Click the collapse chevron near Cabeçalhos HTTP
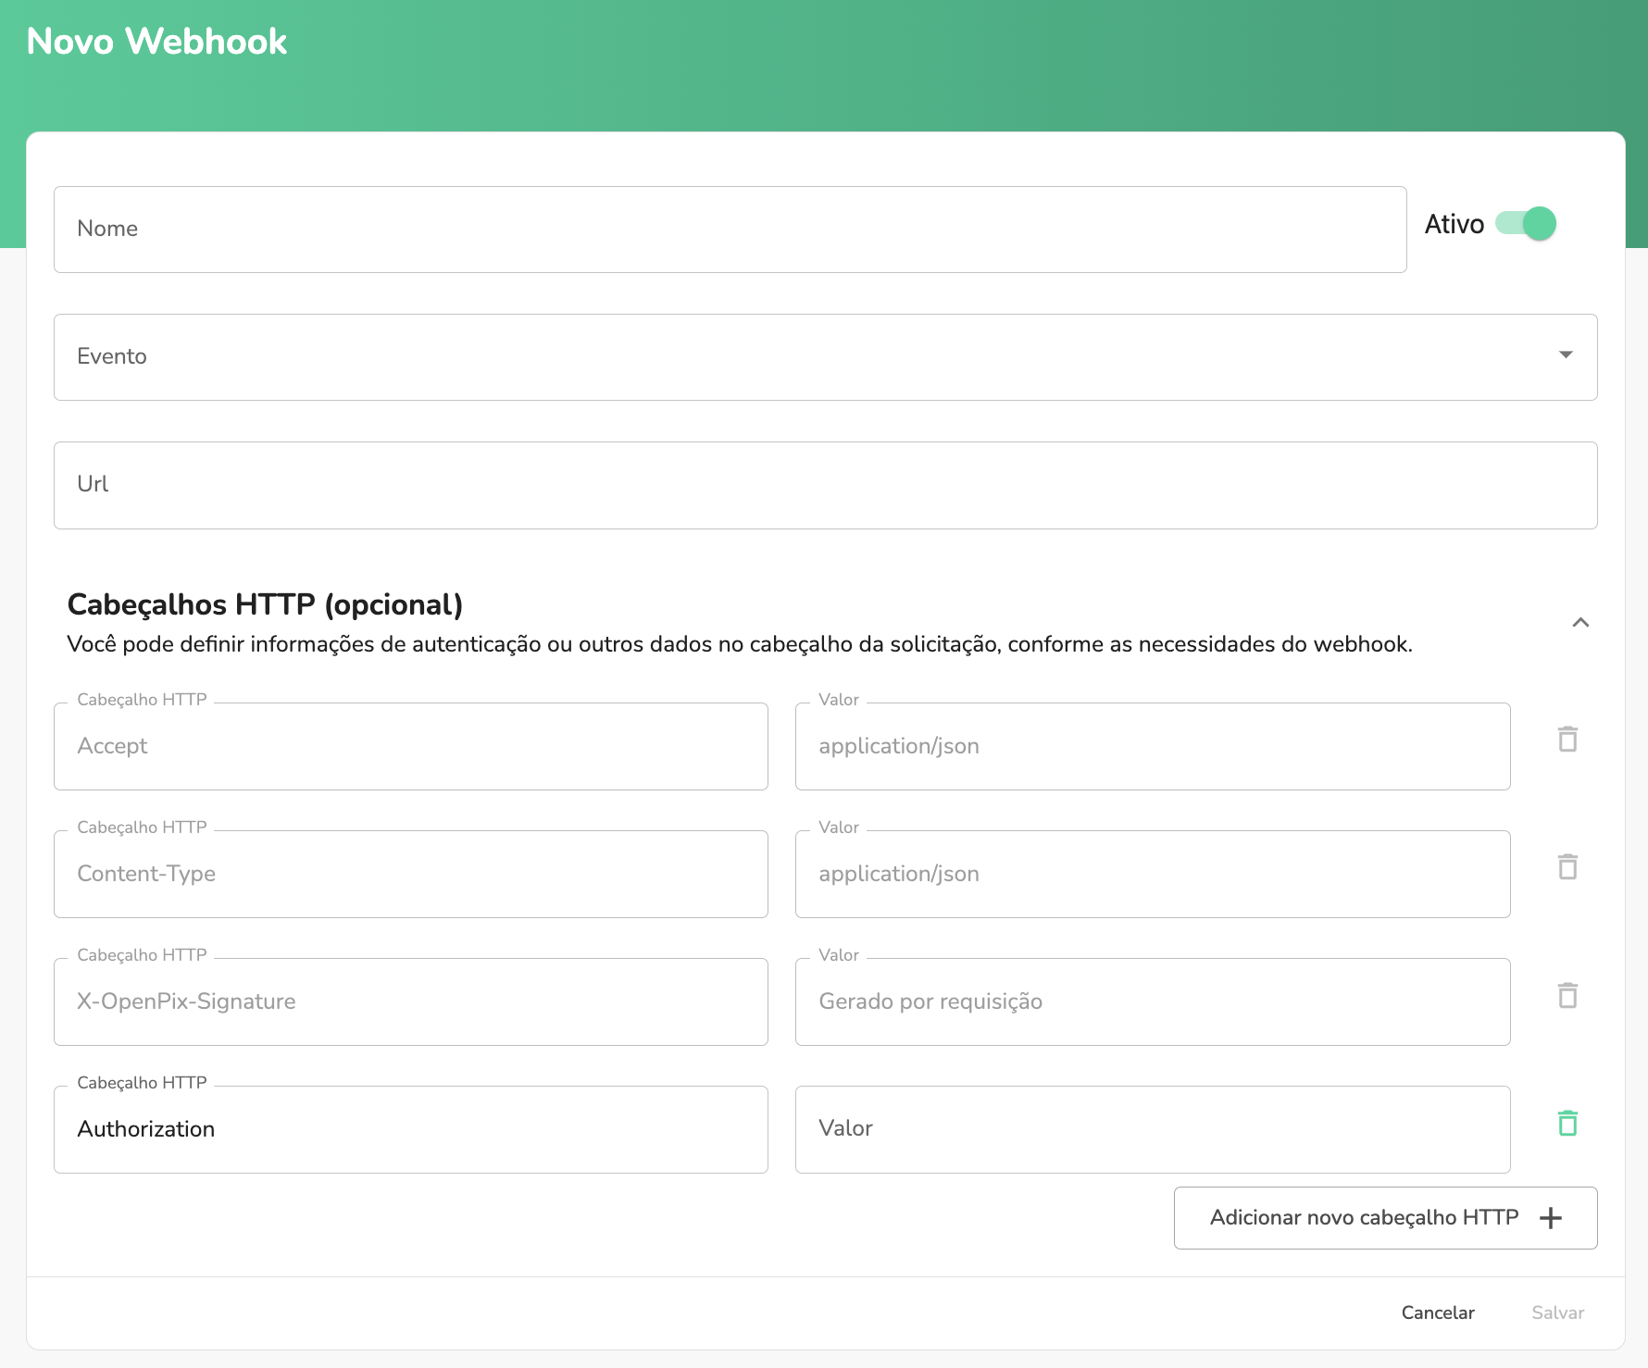This screenshot has width=1648, height=1368. point(1582,622)
